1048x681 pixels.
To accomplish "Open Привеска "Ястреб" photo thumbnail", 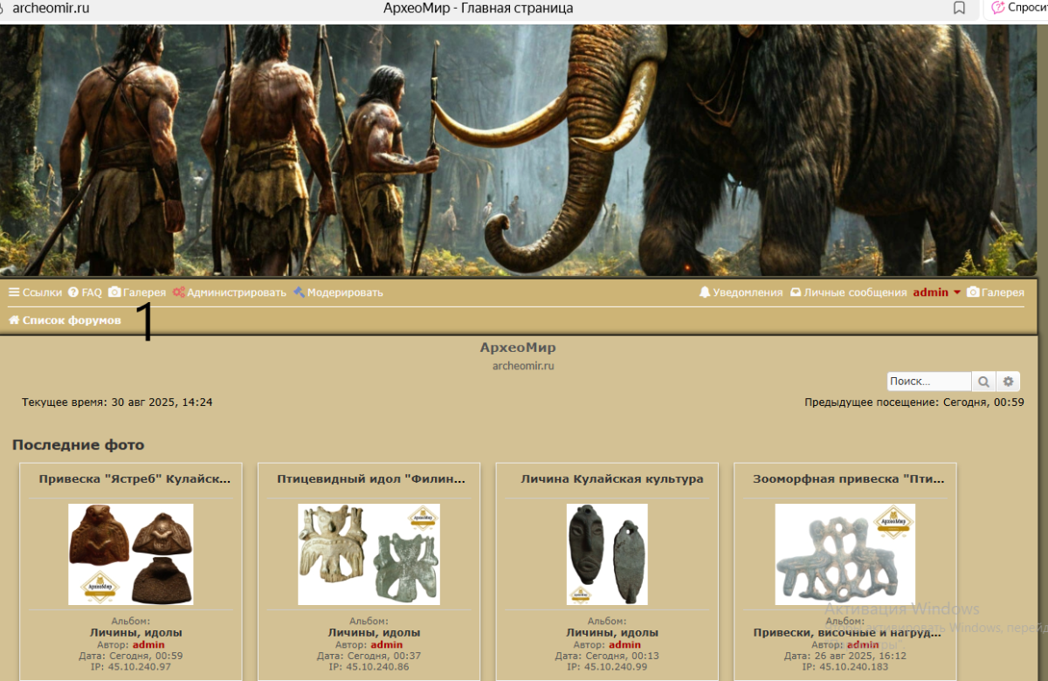I will coord(131,554).
